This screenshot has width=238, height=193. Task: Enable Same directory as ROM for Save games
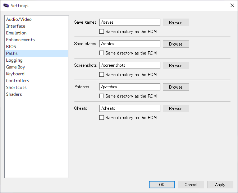point(101,32)
